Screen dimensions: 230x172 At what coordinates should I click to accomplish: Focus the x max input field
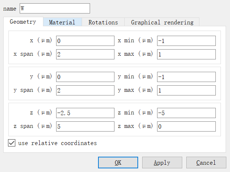tap(186, 54)
